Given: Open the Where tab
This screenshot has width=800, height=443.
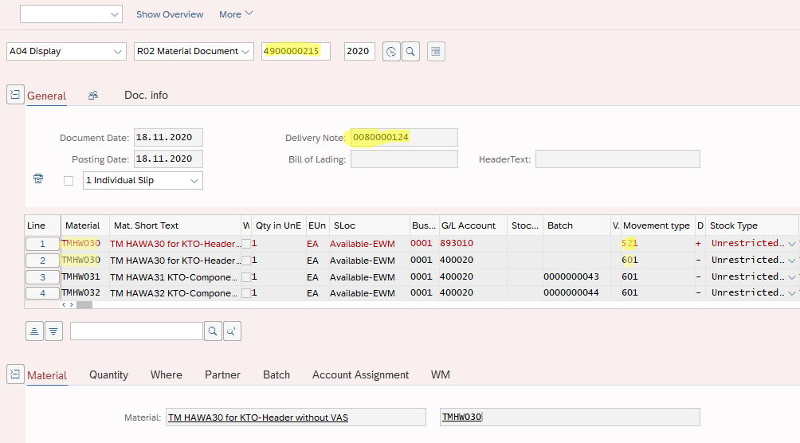Looking at the screenshot, I should 167,375.
